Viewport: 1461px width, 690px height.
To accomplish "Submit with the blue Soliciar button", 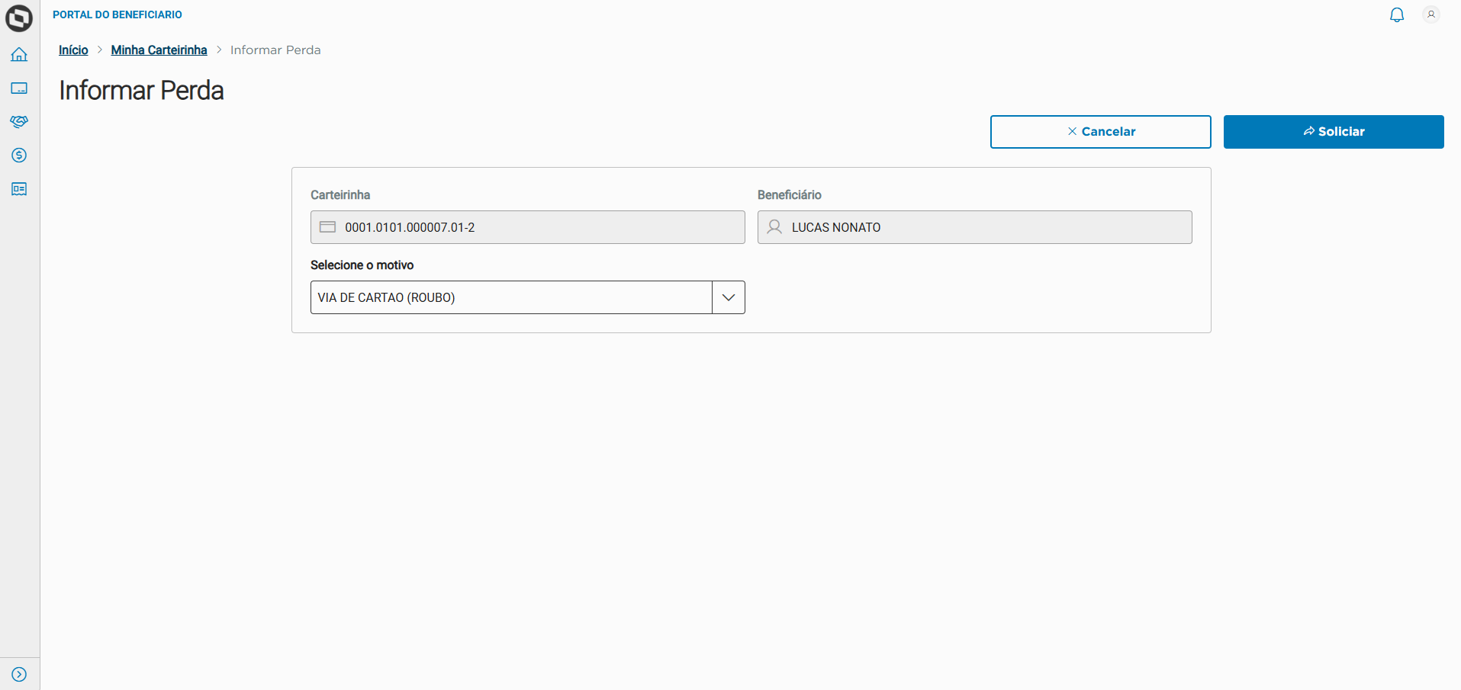I will [1333, 132].
